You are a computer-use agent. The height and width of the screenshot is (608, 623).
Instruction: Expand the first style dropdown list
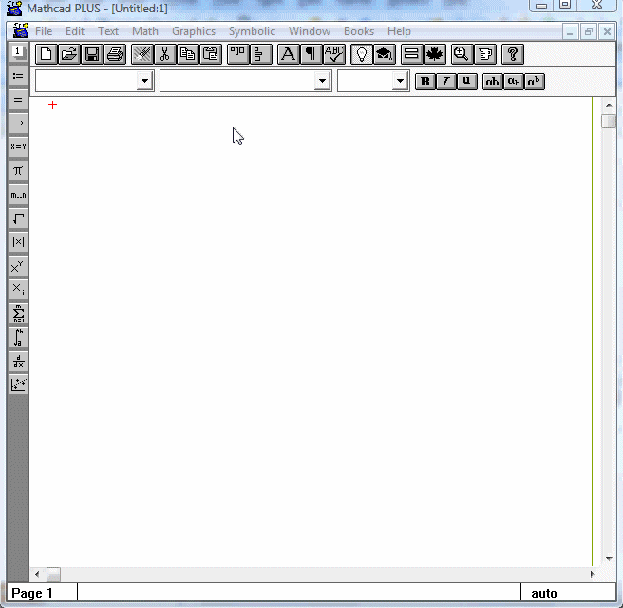point(144,82)
